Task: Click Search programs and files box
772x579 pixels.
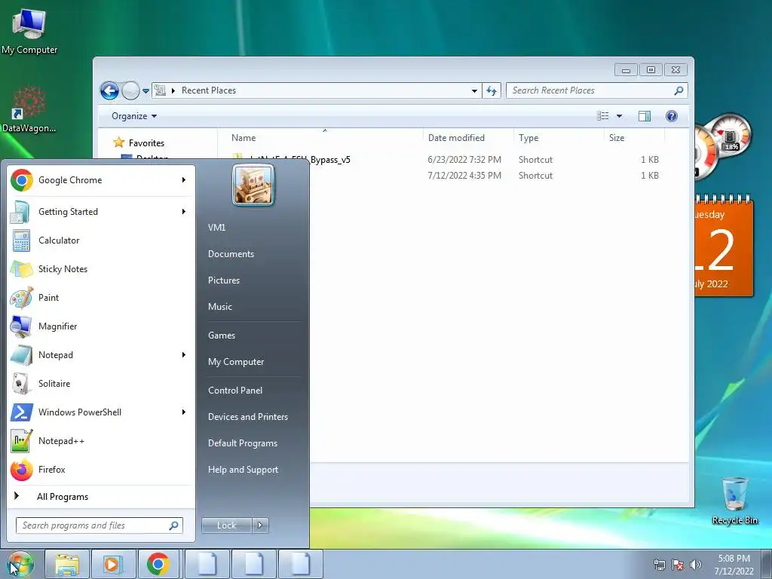Action: (x=100, y=525)
